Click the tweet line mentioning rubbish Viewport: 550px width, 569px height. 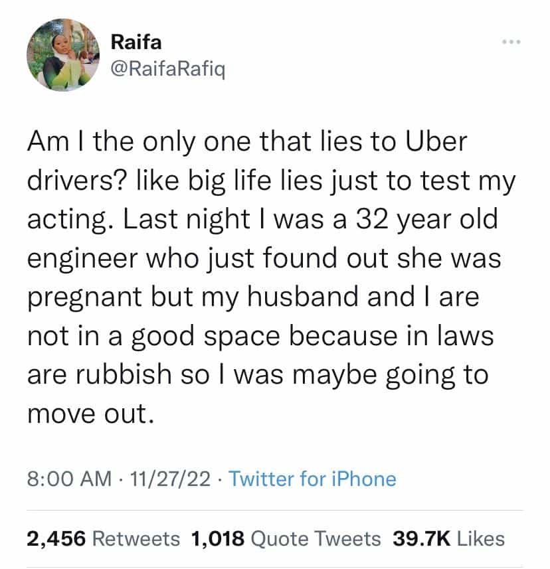(x=257, y=375)
